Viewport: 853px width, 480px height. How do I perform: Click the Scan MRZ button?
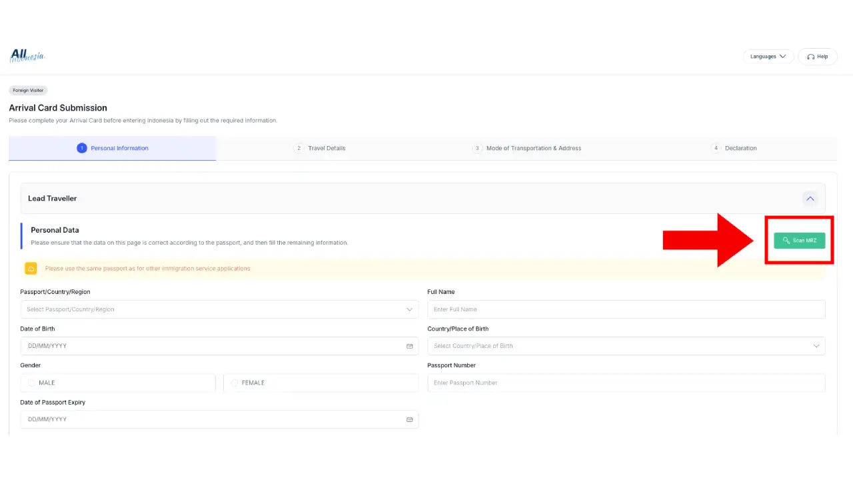tap(800, 241)
